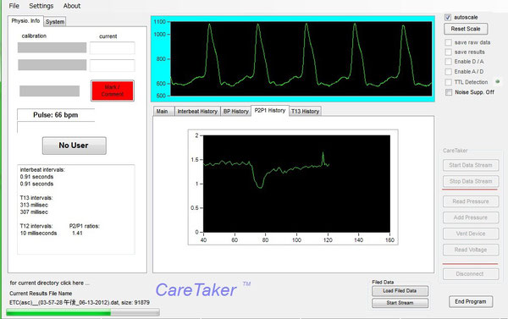
Task: Click the first current value input field
Action: click(112, 48)
